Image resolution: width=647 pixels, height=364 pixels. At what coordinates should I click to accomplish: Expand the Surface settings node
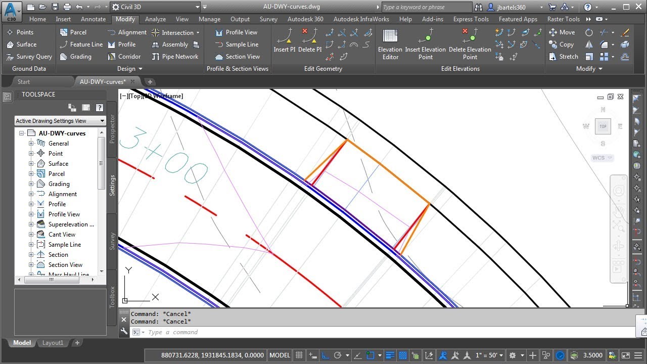click(31, 164)
